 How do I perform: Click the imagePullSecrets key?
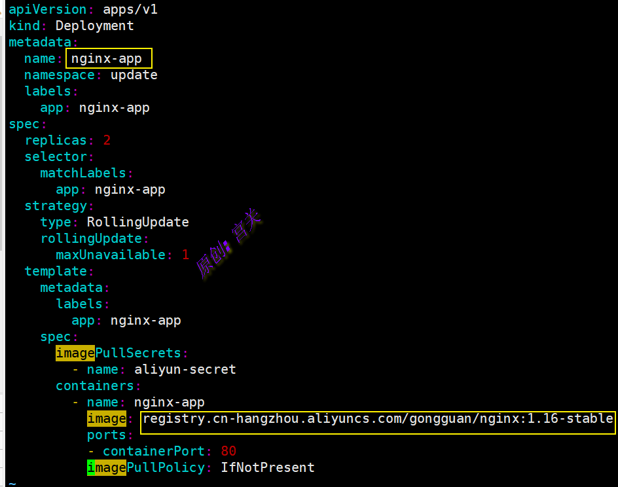pos(118,353)
